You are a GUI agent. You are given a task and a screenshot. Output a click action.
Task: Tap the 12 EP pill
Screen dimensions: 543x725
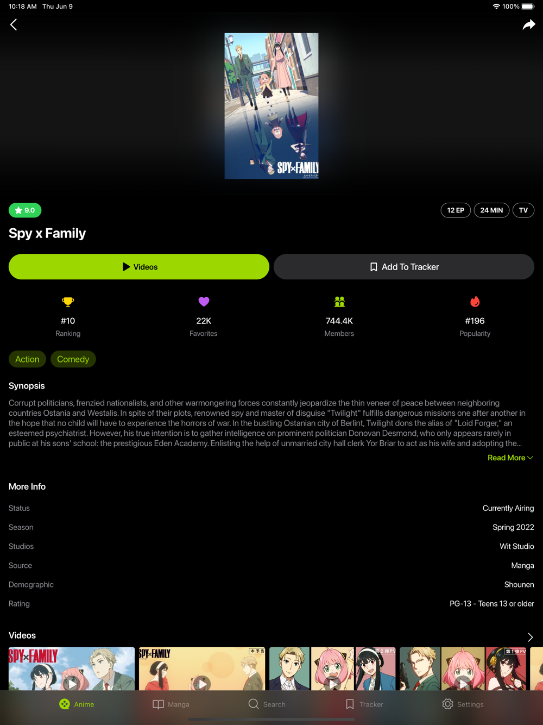click(x=456, y=210)
